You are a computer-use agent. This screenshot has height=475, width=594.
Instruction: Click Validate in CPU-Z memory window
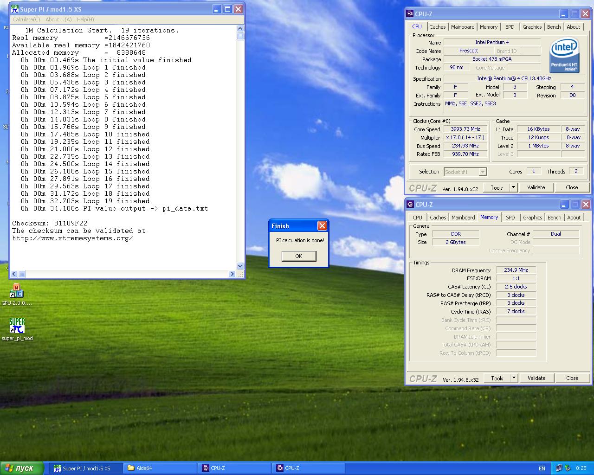[x=536, y=378]
